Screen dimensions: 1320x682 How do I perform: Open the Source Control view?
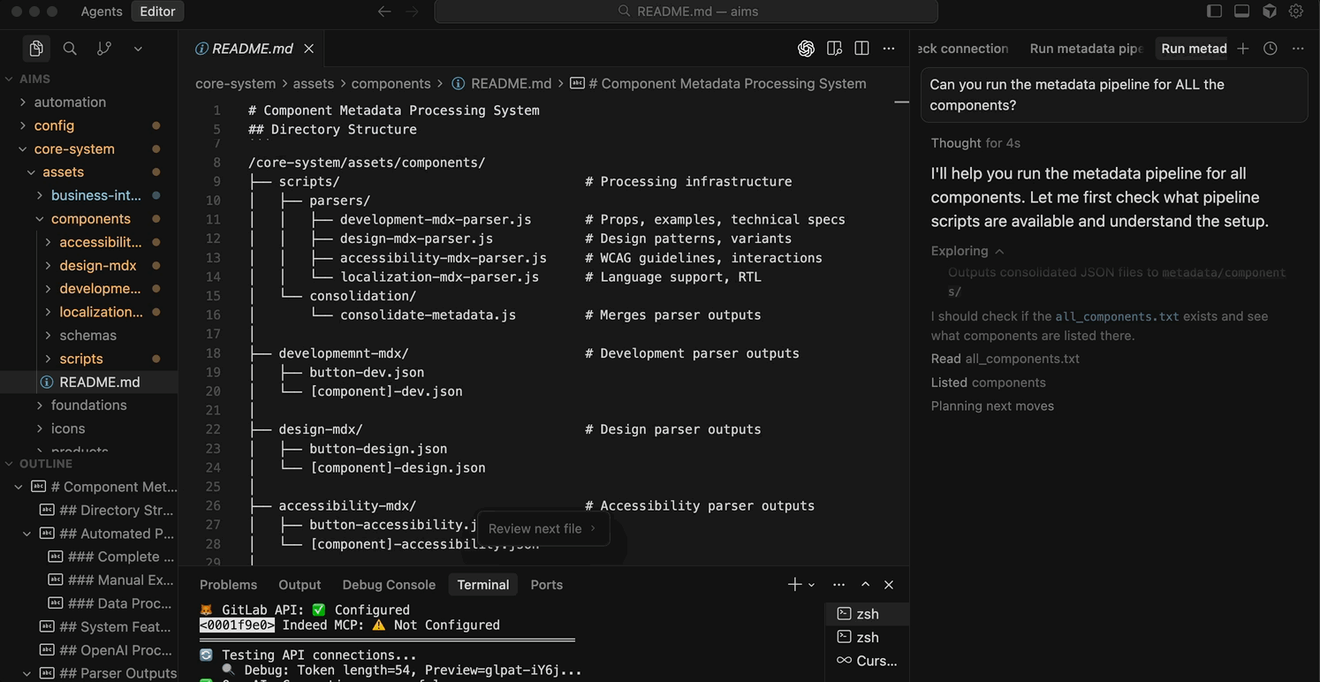pyautogui.click(x=102, y=48)
